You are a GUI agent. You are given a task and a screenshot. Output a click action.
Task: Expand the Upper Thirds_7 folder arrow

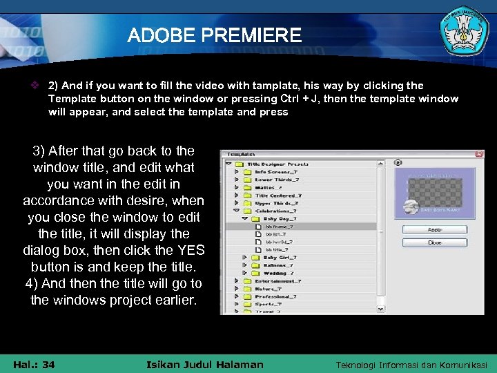(237, 203)
